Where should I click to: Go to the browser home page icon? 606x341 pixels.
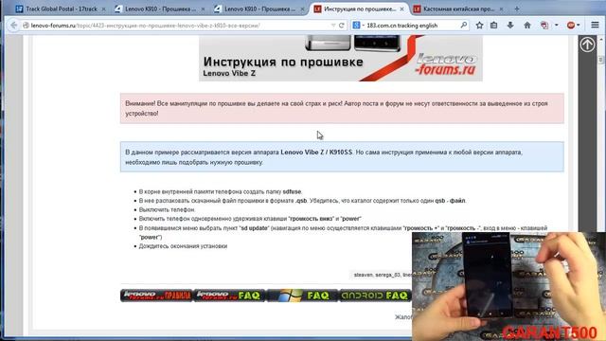click(527, 26)
